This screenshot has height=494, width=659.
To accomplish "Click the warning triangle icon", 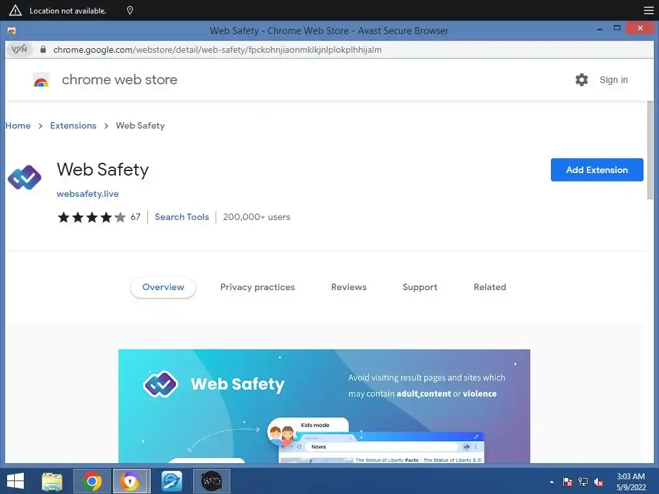I will click(15, 10).
